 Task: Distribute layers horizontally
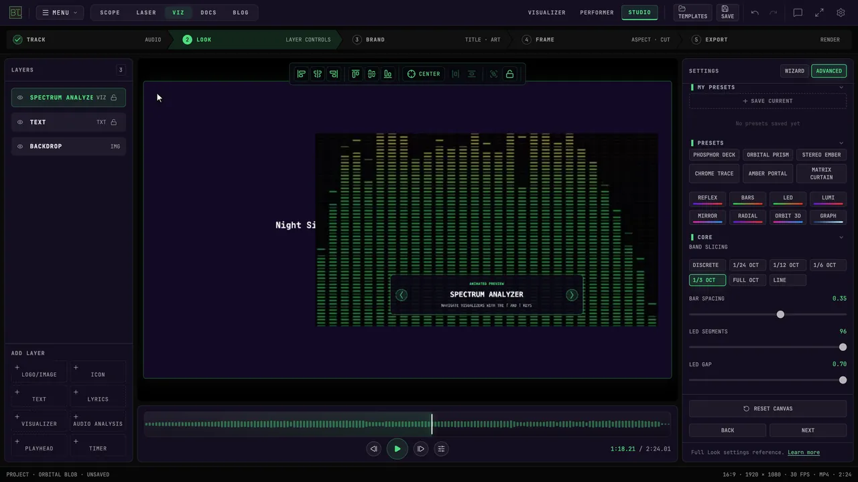456,74
